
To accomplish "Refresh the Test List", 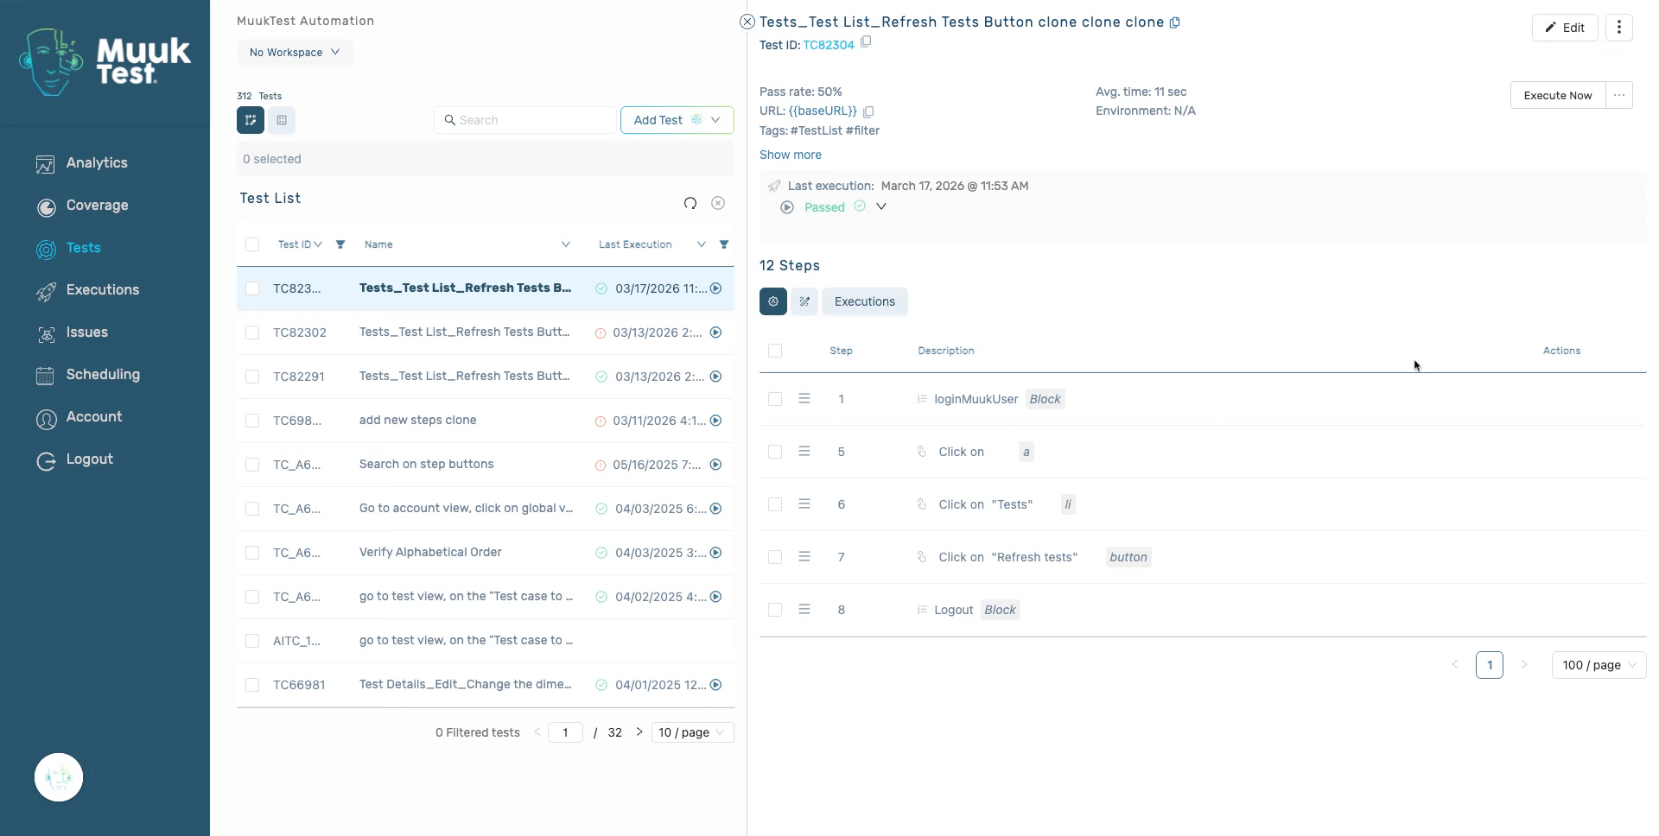I will [x=690, y=203].
